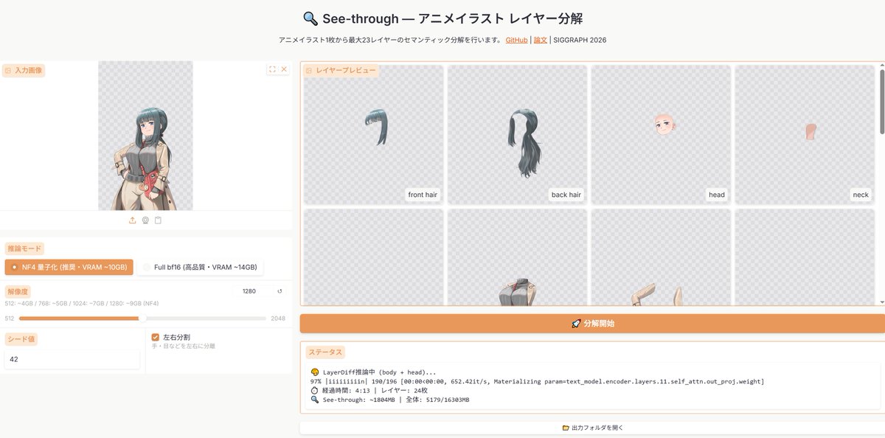
Task: Select the front hair layer thumbnail
Action: click(x=373, y=135)
